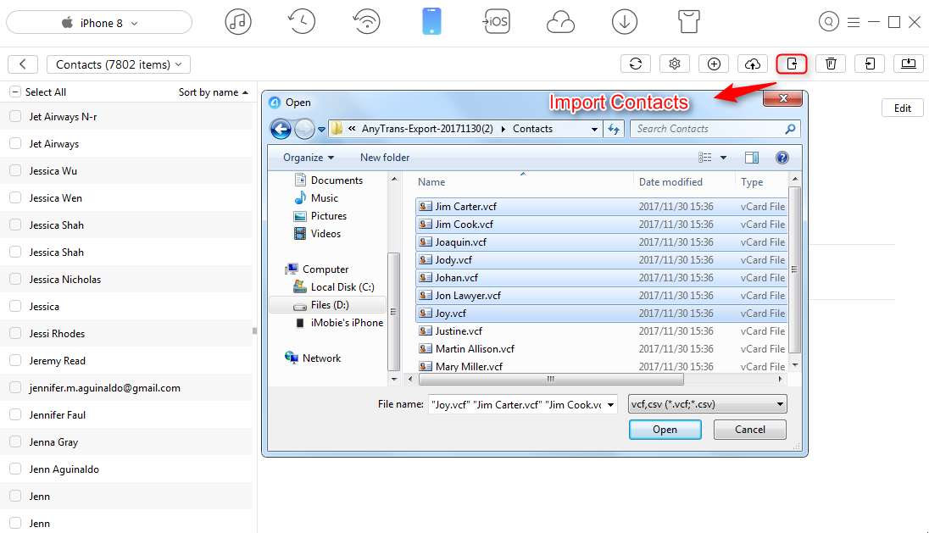Click the add new contact plus icon

[714, 64]
